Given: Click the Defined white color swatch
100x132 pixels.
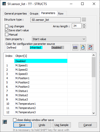Looking at the screenshot, I should coord(14,48).
